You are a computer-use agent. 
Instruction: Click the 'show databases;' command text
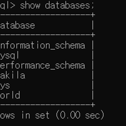tap(57, 6)
